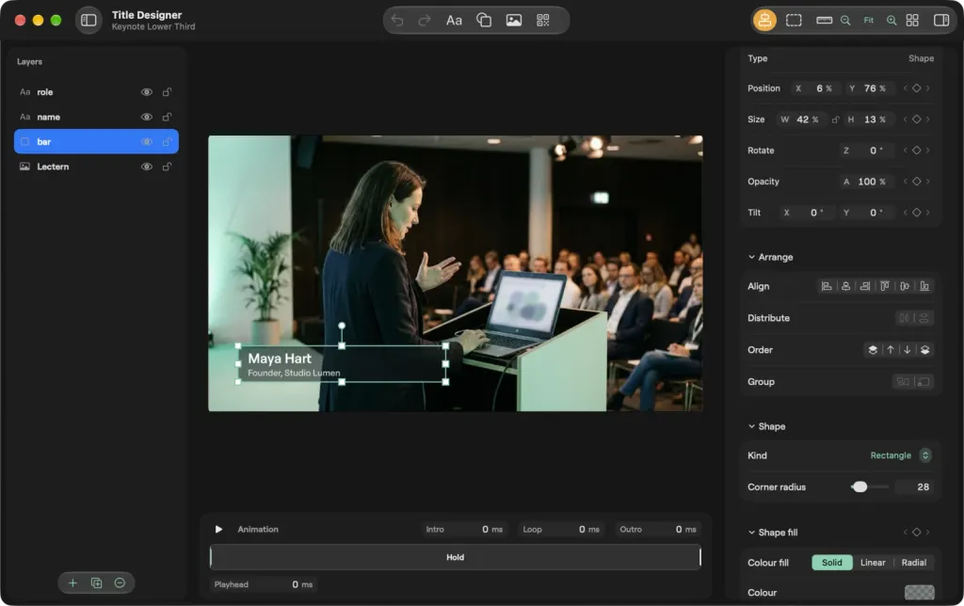Collapse the Arrange section
Image resolution: width=964 pixels, height=606 pixels.
click(751, 257)
